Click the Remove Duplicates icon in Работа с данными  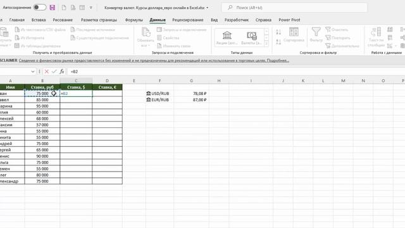coord(390,38)
